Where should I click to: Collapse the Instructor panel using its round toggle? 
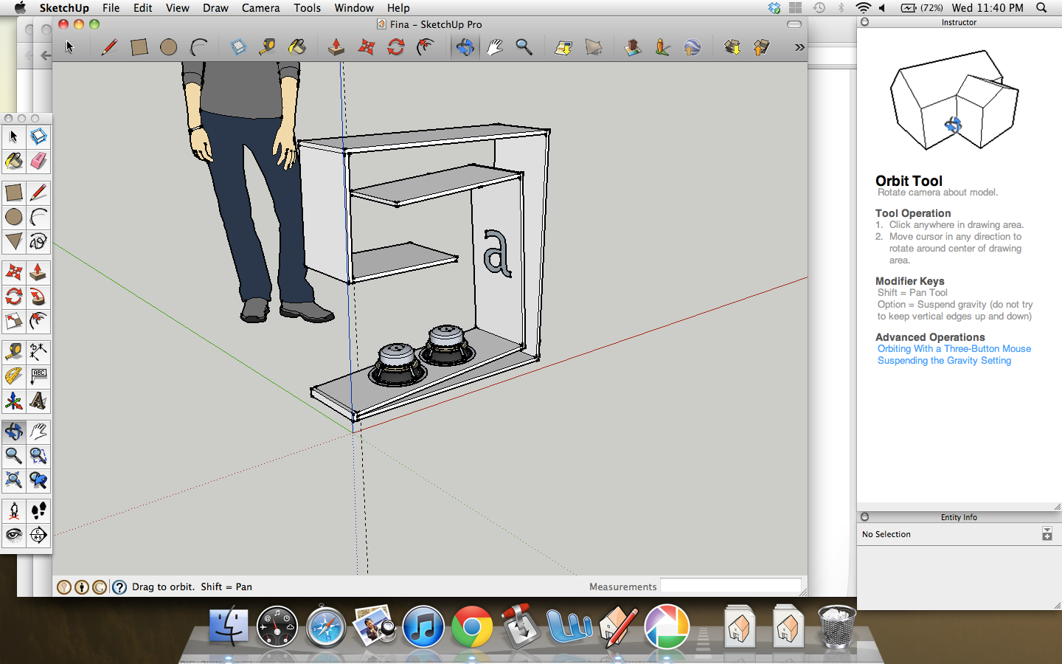[x=865, y=22]
